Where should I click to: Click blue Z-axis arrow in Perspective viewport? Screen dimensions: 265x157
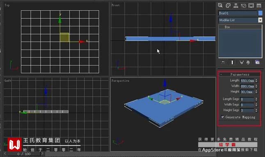[x=165, y=83]
